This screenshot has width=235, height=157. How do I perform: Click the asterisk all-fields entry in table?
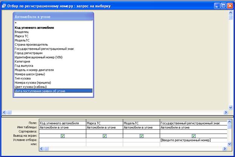[x=15, y=23]
